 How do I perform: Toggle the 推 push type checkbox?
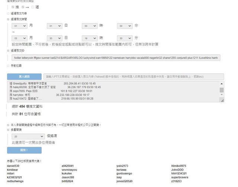[x=13, y=7]
